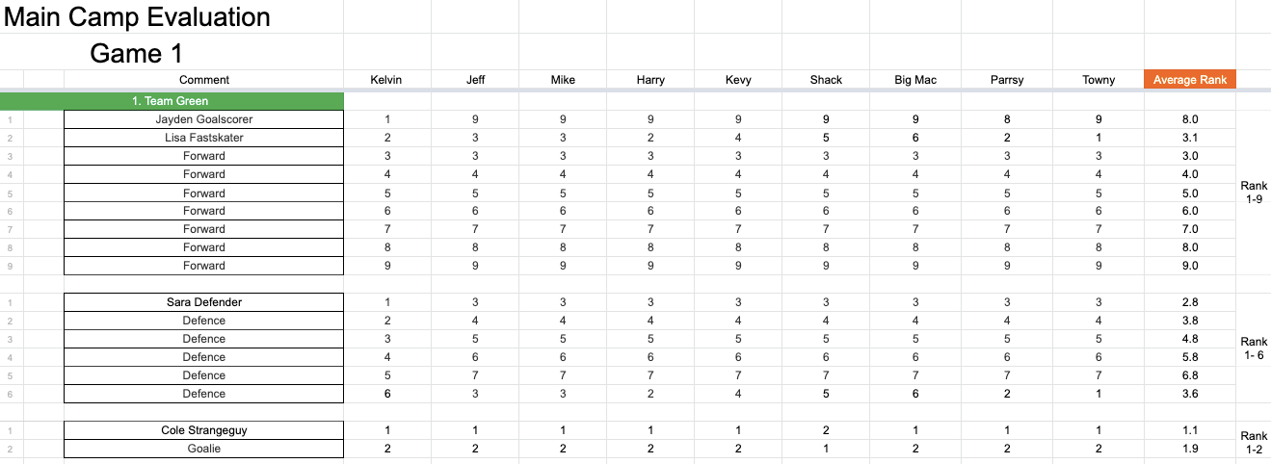Click the Sara Defender name cell
The height and width of the screenshot is (464, 1271).
203,302
